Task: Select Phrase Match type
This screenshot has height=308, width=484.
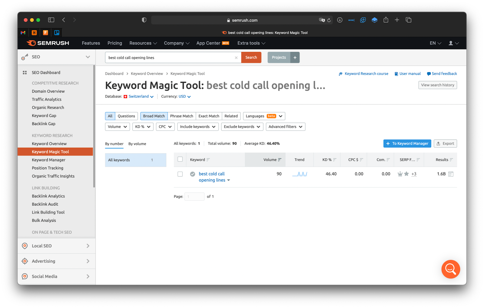Action: pyautogui.click(x=181, y=116)
